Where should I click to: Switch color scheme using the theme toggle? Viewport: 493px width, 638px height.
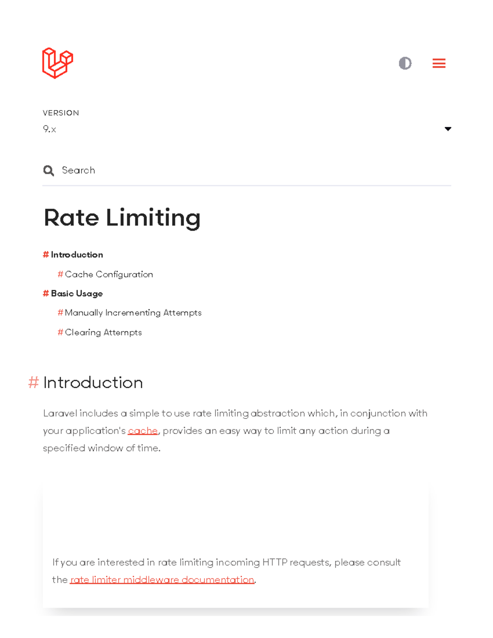click(x=405, y=63)
